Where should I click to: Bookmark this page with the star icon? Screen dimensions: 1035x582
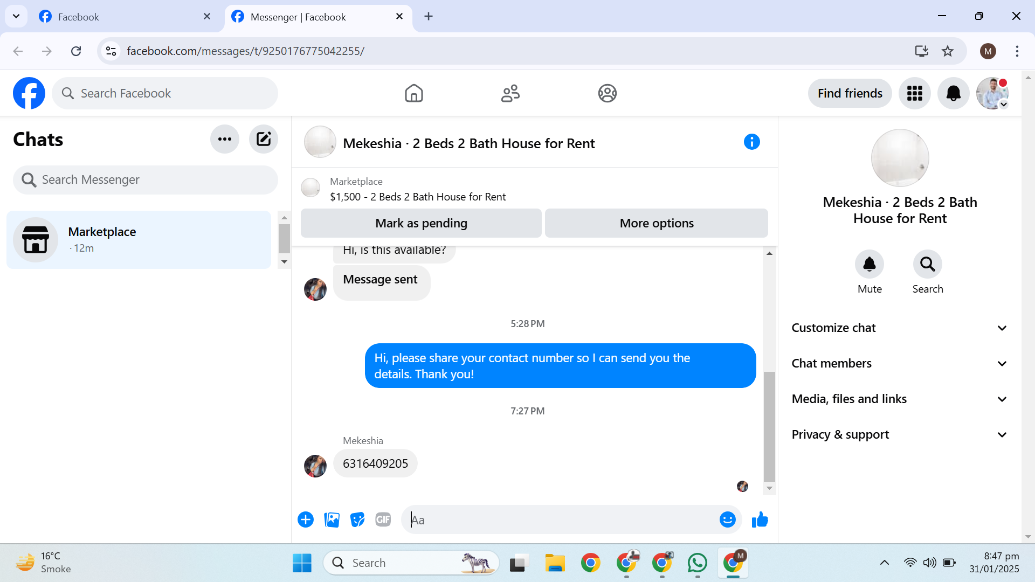(948, 51)
